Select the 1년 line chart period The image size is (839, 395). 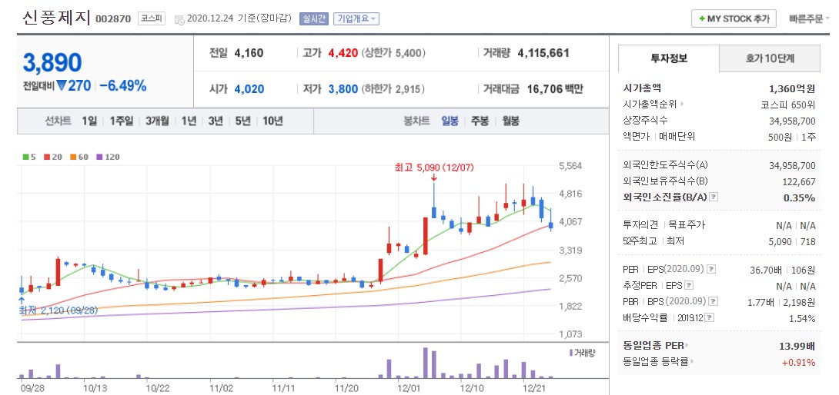coord(189,121)
